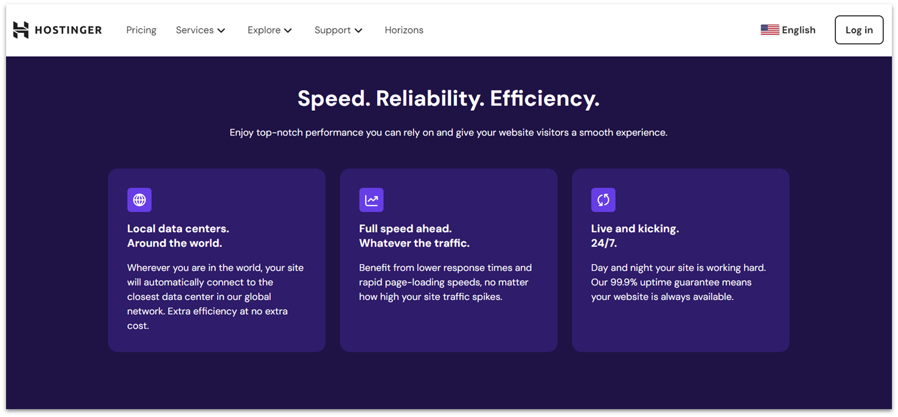This screenshot has width=898, height=417.
Task: Click the Hostinger H logo icon
Action: 21,30
